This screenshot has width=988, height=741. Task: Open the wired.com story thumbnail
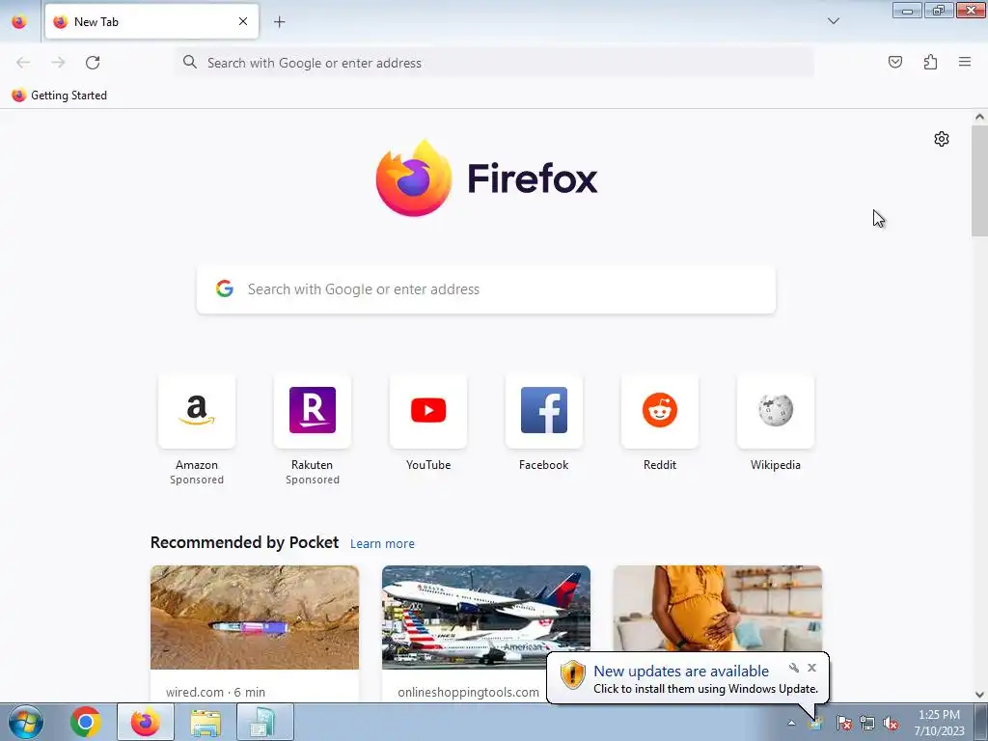(255, 617)
